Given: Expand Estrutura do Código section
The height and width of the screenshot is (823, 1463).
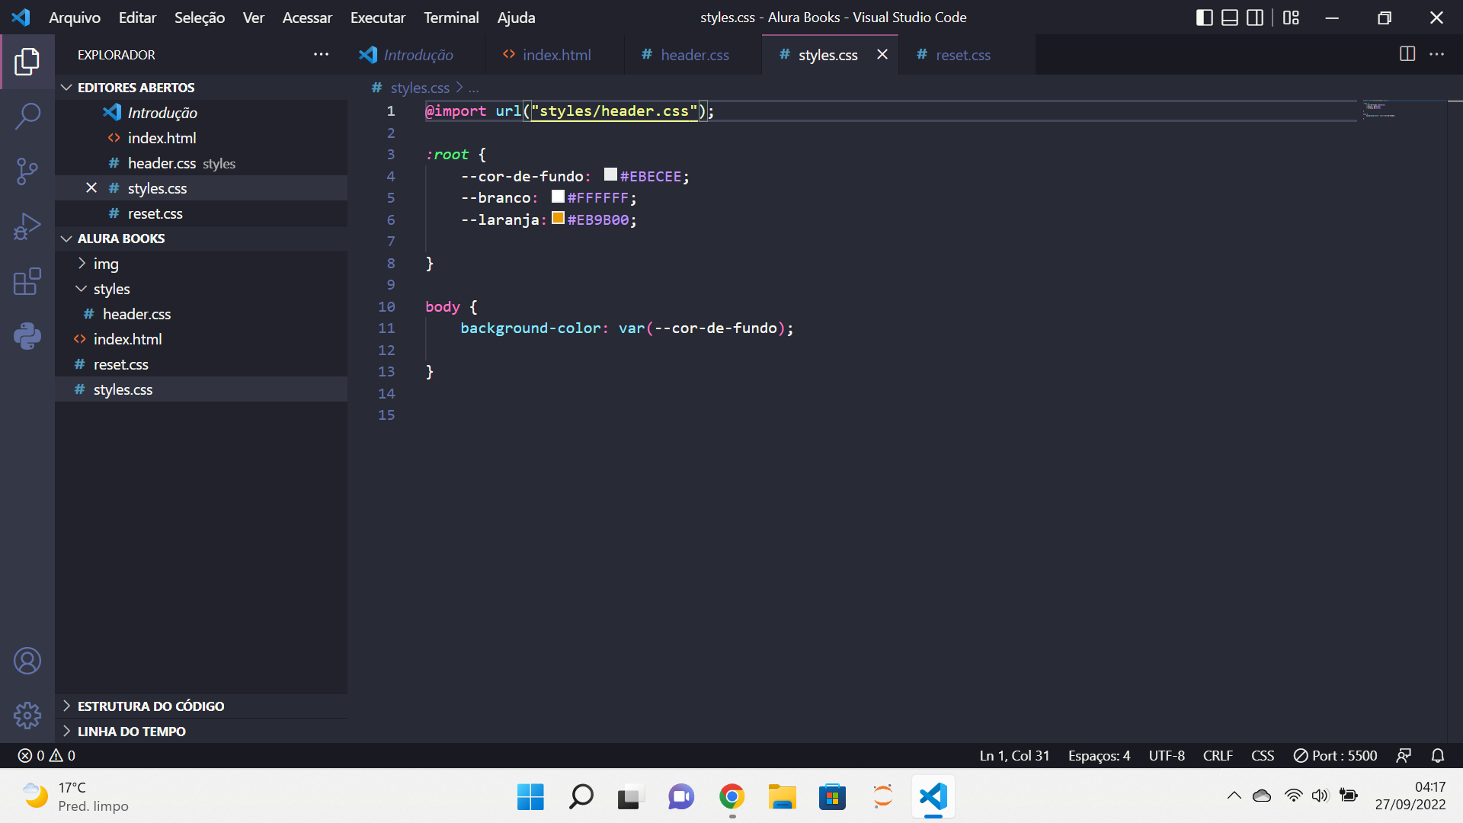Looking at the screenshot, I should [202, 706].
